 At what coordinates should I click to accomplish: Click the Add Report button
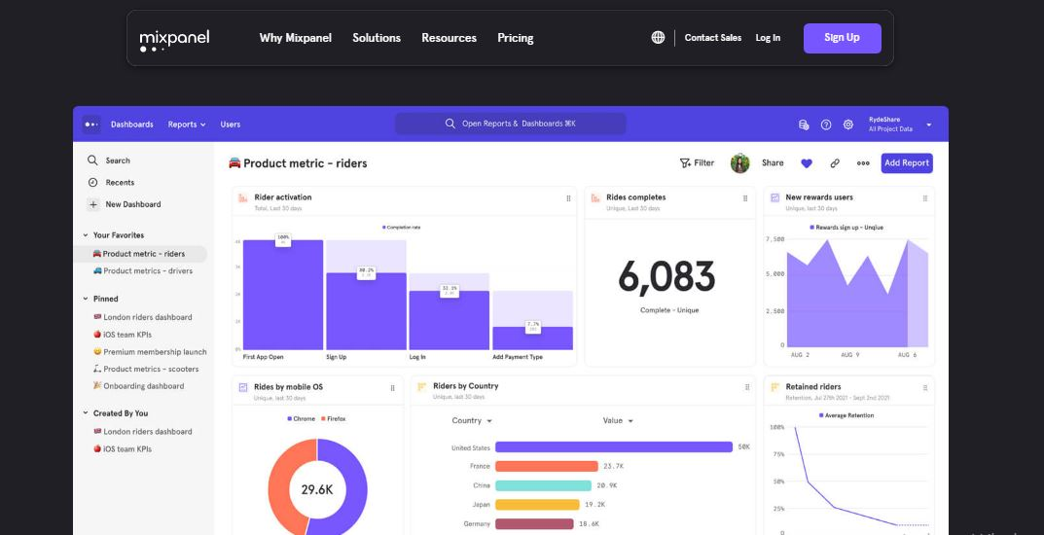pyautogui.click(x=906, y=163)
